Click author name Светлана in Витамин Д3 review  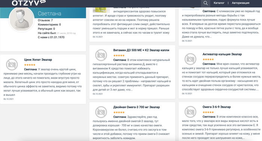pos(120,60)
